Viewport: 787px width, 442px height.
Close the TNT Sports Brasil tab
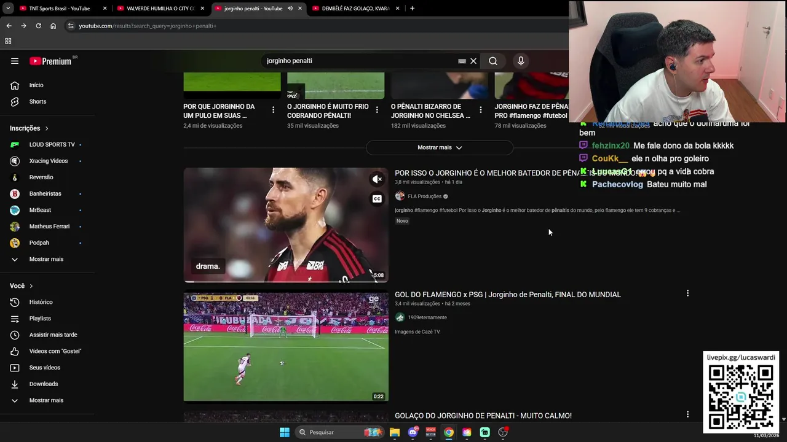[x=105, y=9]
